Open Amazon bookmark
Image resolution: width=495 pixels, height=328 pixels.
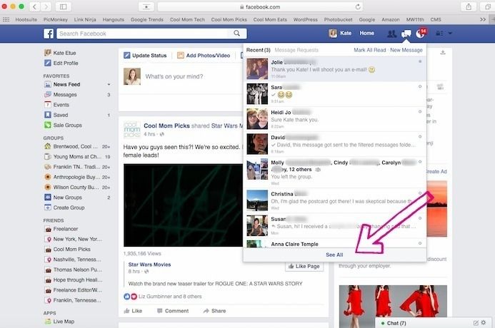tap(391, 19)
